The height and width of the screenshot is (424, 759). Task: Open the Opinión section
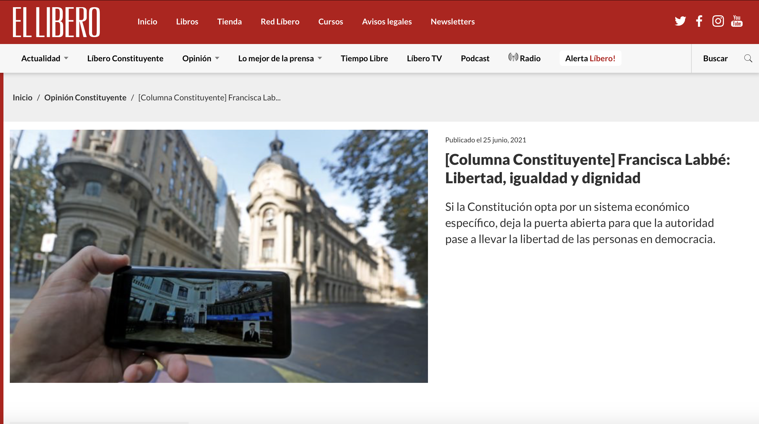point(197,58)
